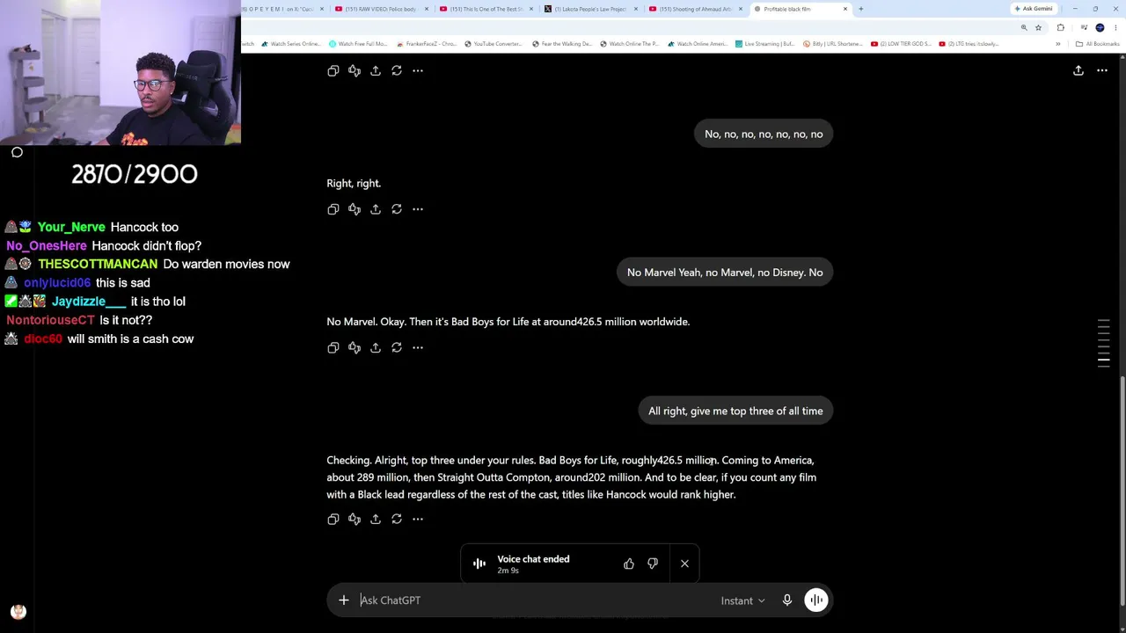Click the 'No, no, no, no, no, no' message bubble
Image resolution: width=1126 pixels, height=633 pixels.
pos(764,134)
